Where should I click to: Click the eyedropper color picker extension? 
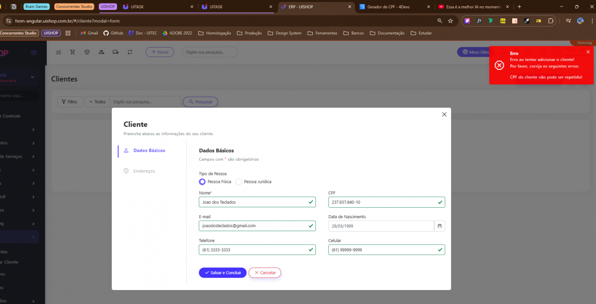(x=526, y=21)
